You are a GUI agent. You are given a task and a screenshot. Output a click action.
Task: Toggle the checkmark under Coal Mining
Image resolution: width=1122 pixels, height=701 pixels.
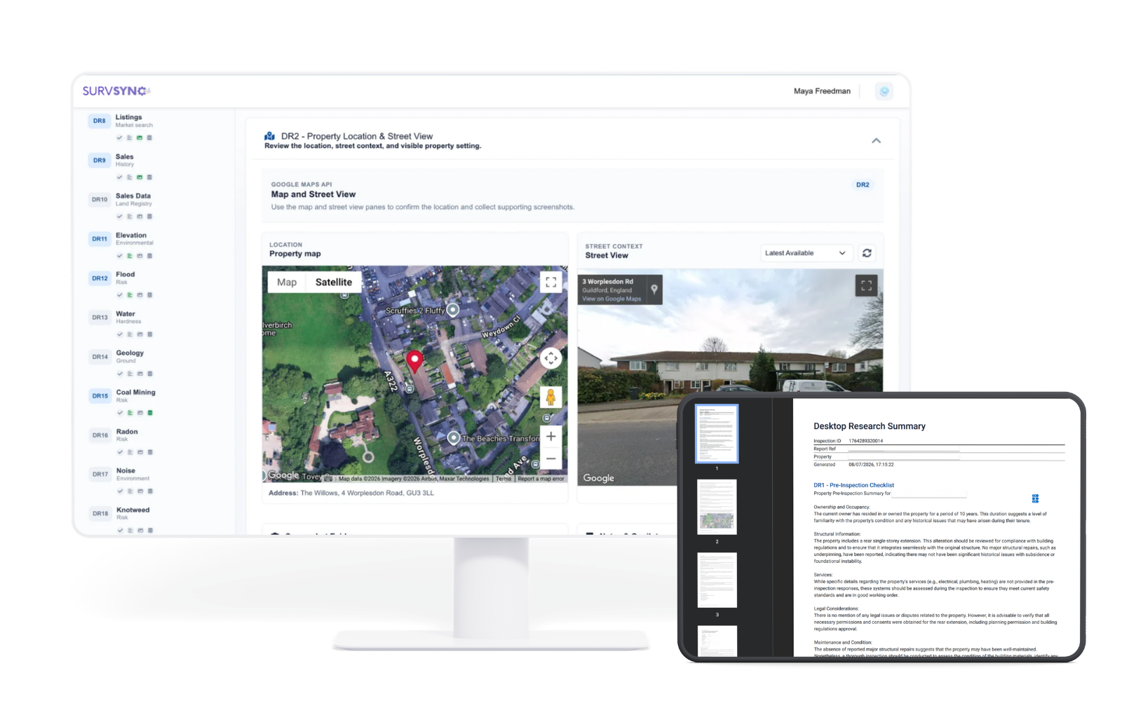click(x=120, y=413)
